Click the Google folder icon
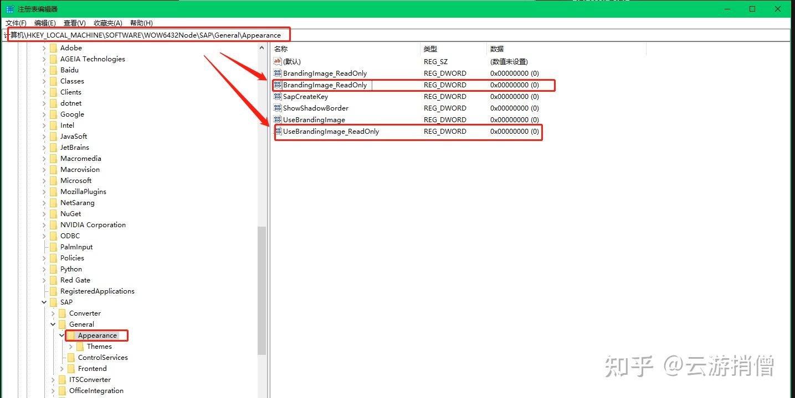795x398 pixels. coord(53,114)
